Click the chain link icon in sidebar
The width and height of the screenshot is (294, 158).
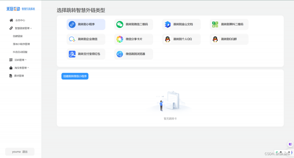pyautogui.click(x=11, y=28)
